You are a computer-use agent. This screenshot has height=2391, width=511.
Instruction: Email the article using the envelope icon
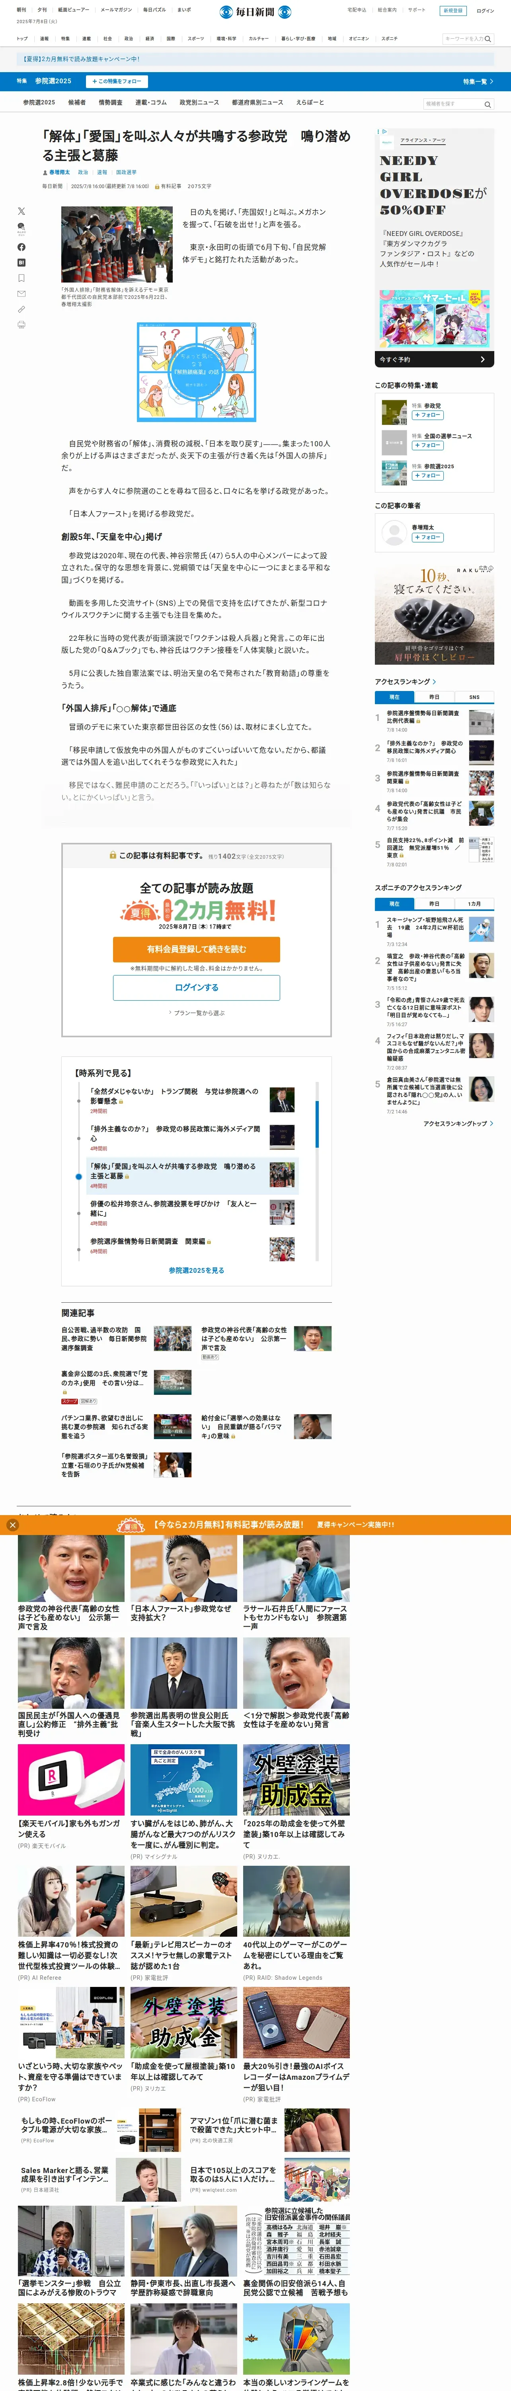21,293
